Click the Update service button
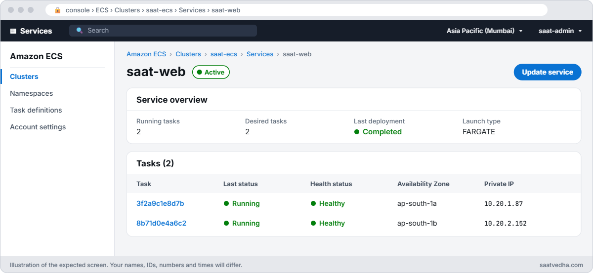The width and height of the screenshot is (593, 273). [x=548, y=72]
